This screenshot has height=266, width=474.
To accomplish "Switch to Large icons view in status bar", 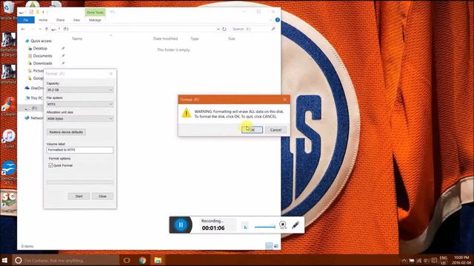I will pyautogui.click(x=276, y=246).
